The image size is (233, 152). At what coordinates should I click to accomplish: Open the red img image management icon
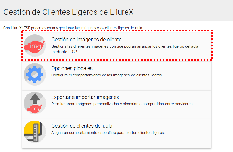point(35,46)
